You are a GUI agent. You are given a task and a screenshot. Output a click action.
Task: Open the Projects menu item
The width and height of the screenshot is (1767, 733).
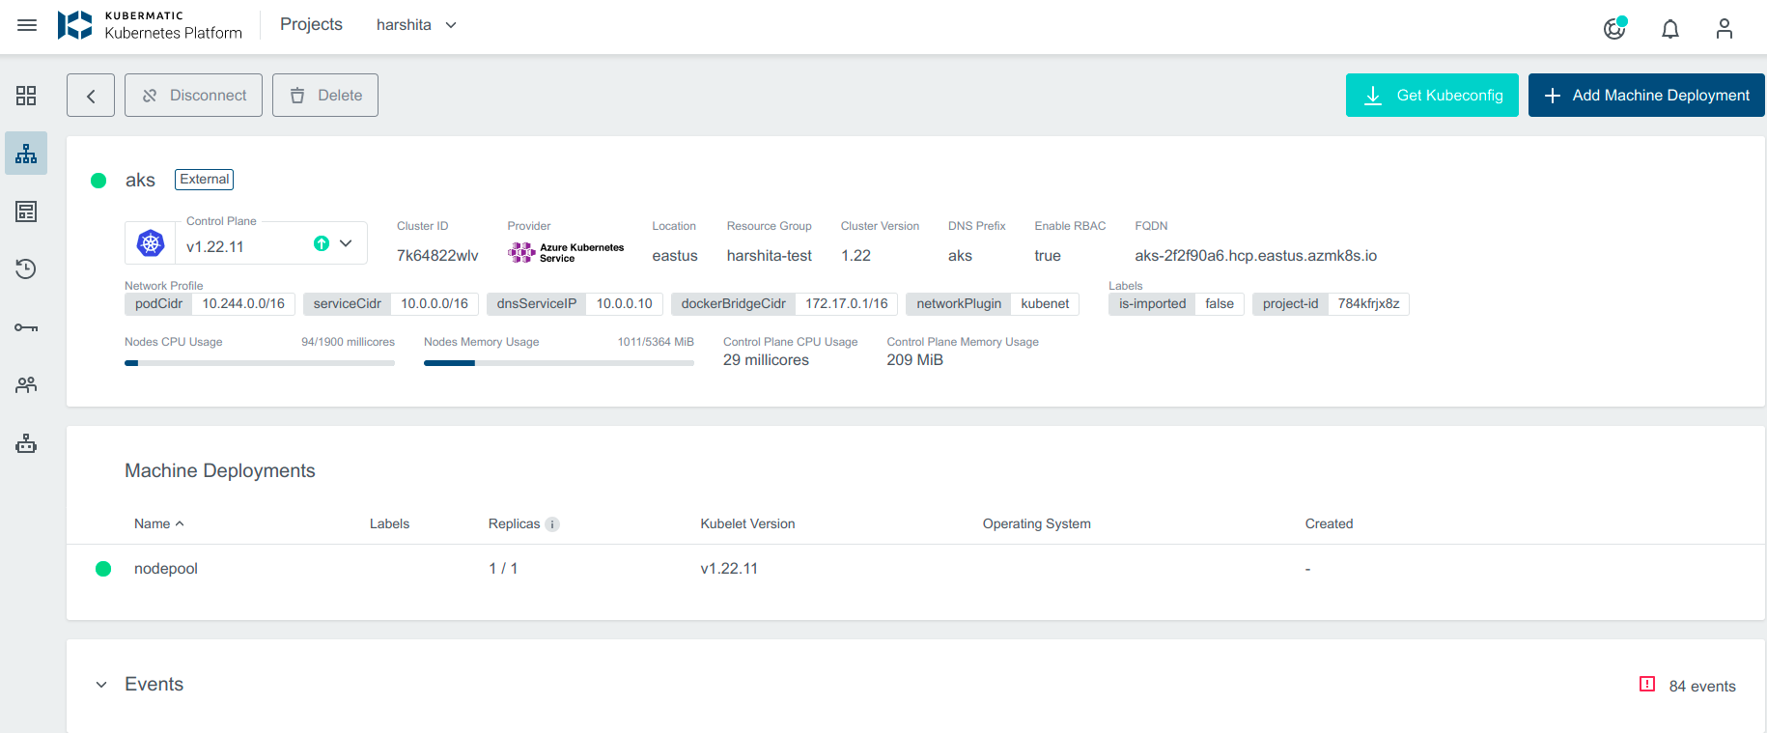point(311,25)
